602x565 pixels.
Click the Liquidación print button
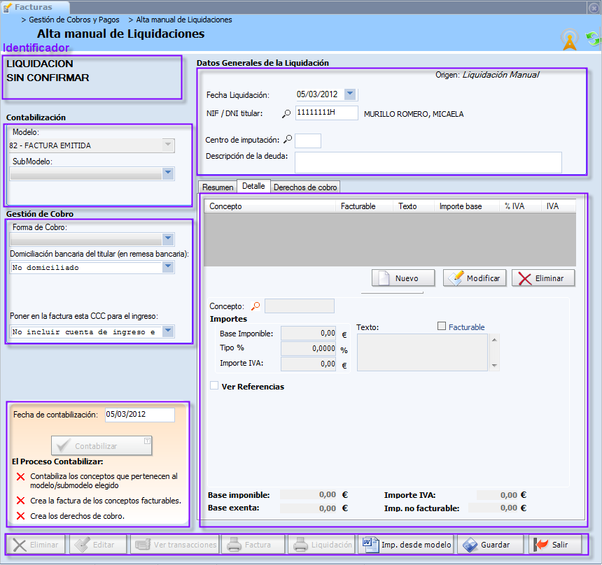(x=321, y=545)
